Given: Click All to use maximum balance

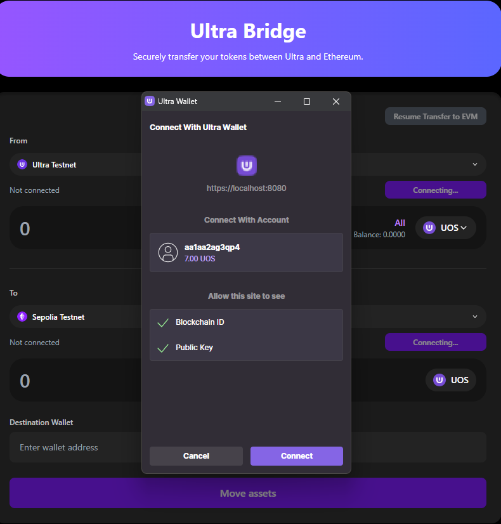Looking at the screenshot, I should tap(400, 223).
